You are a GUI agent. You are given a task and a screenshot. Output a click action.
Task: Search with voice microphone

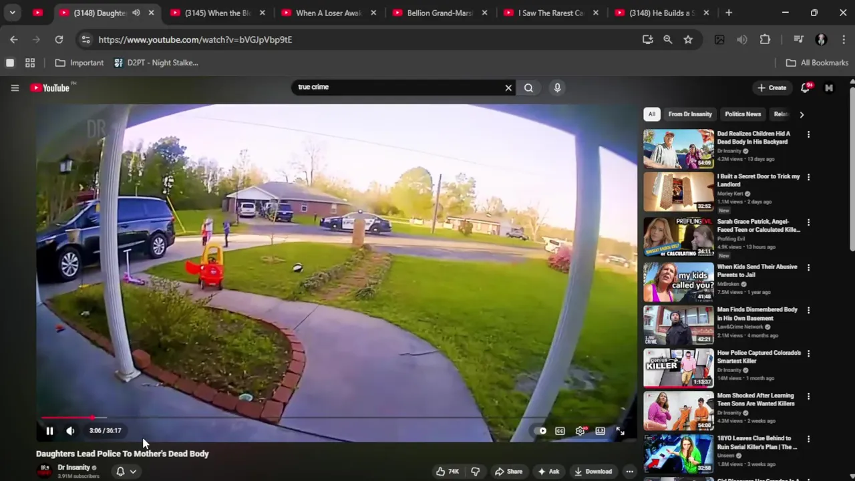[x=557, y=88]
